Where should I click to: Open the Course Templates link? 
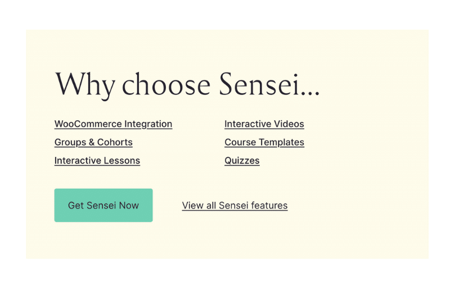coord(264,142)
